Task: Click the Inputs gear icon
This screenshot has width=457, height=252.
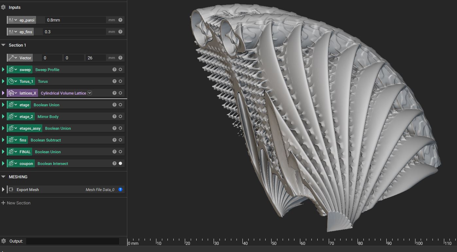Action: click(x=4, y=7)
